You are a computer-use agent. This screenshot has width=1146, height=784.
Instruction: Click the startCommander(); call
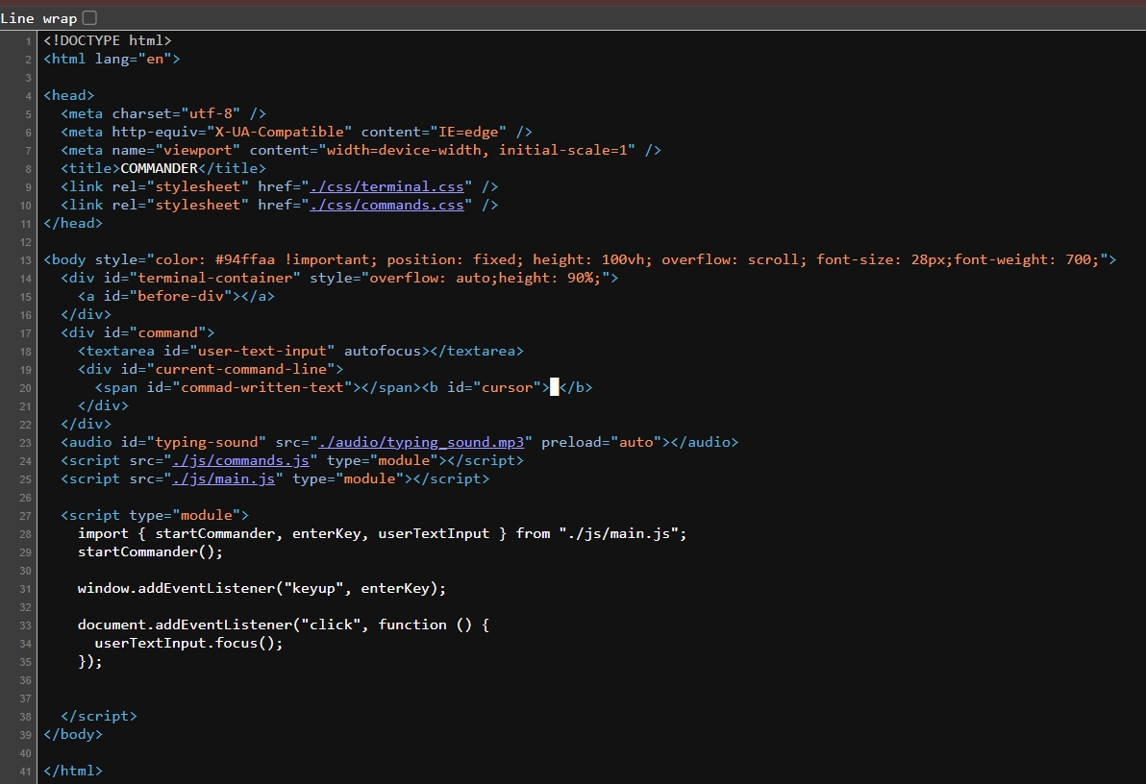point(151,551)
